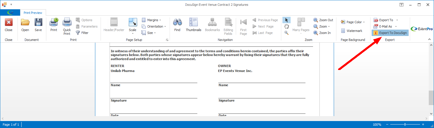Click the status bar zoom minus button
434x128 pixels.
pos(387,125)
